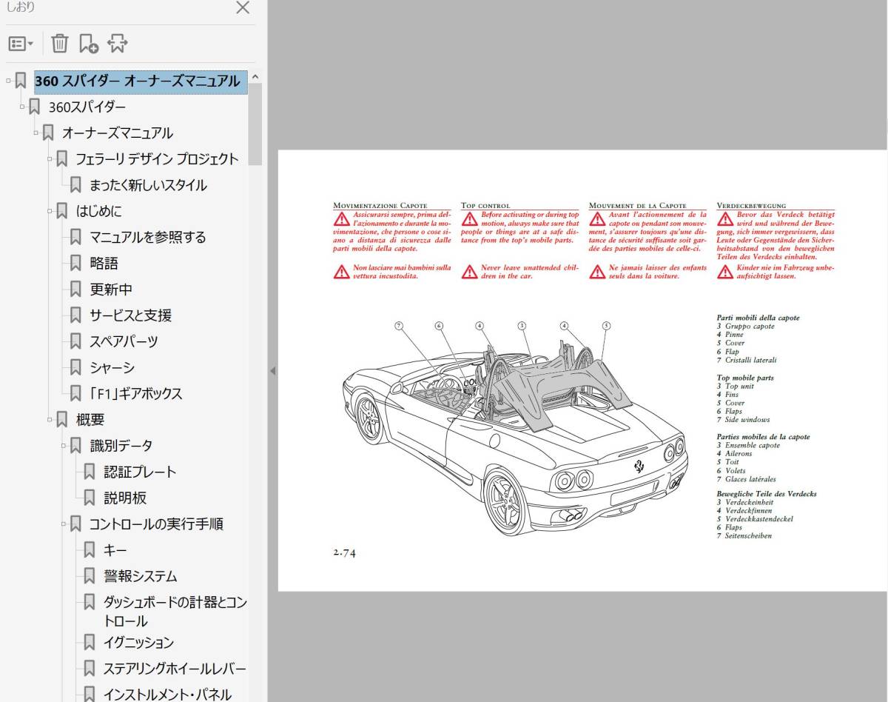Click the bookmark icon beside 略語
Viewport: 888px width, 702px height.
click(75, 263)
